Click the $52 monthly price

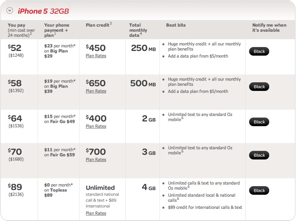click(x=15, y=48)
